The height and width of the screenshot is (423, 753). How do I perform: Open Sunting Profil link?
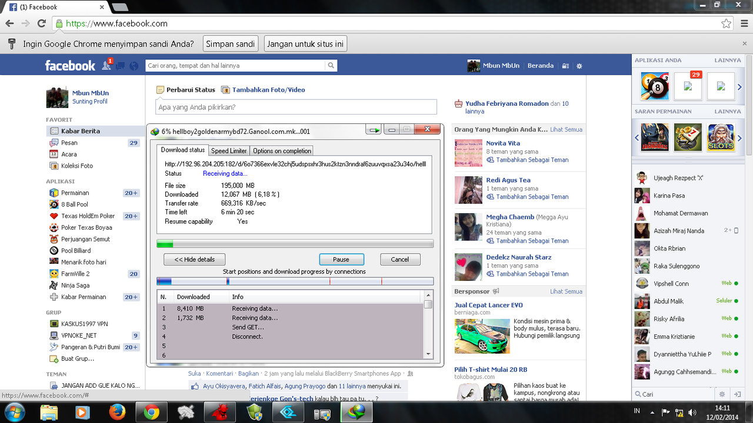coord(90,102)
